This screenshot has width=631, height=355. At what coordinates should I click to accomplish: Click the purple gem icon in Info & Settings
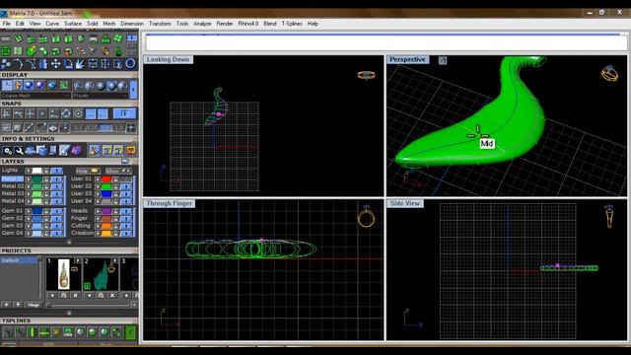pos(77,151)
